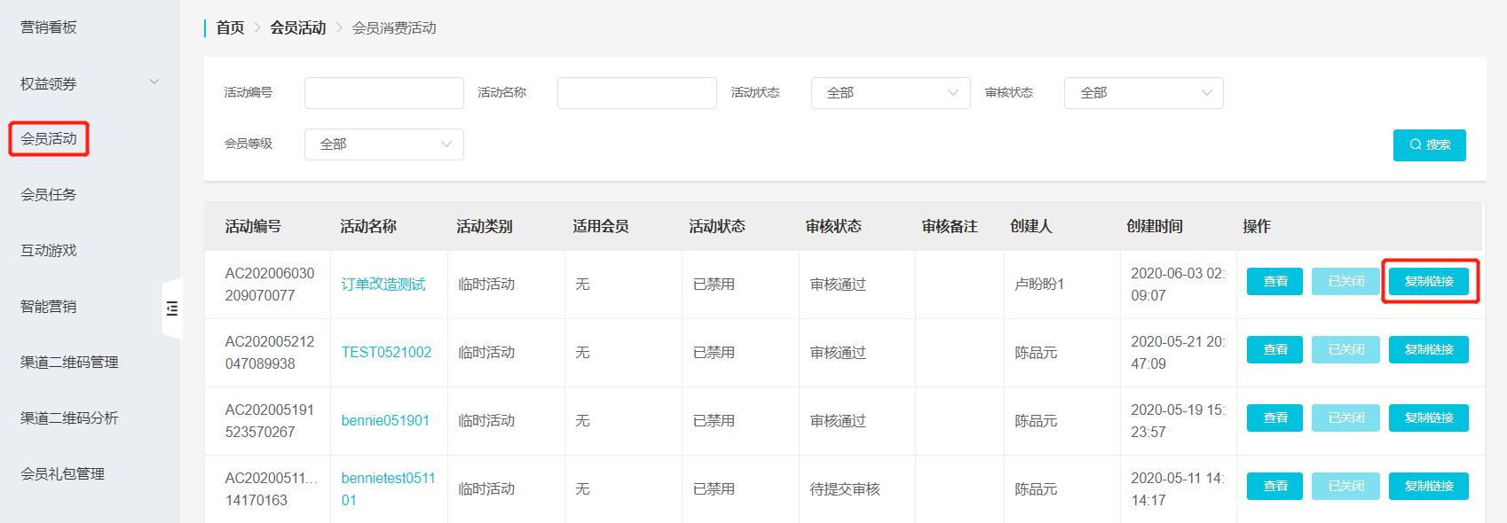Click 查看 for 订单改造测试 row
The height and width of the screenshot is (523, 1507).
point(1274,282)
